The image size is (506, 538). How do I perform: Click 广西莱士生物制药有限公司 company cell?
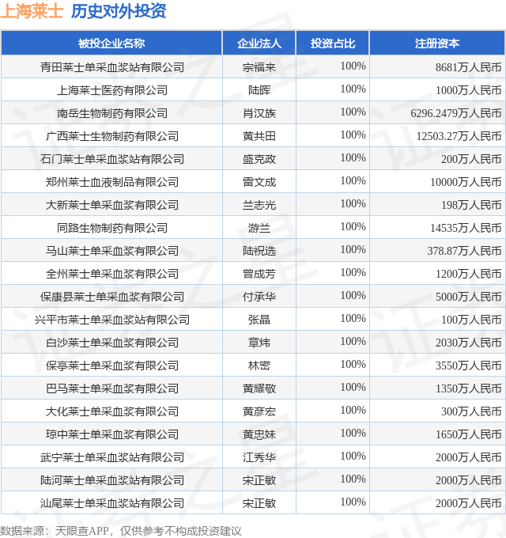click(112, 136)
